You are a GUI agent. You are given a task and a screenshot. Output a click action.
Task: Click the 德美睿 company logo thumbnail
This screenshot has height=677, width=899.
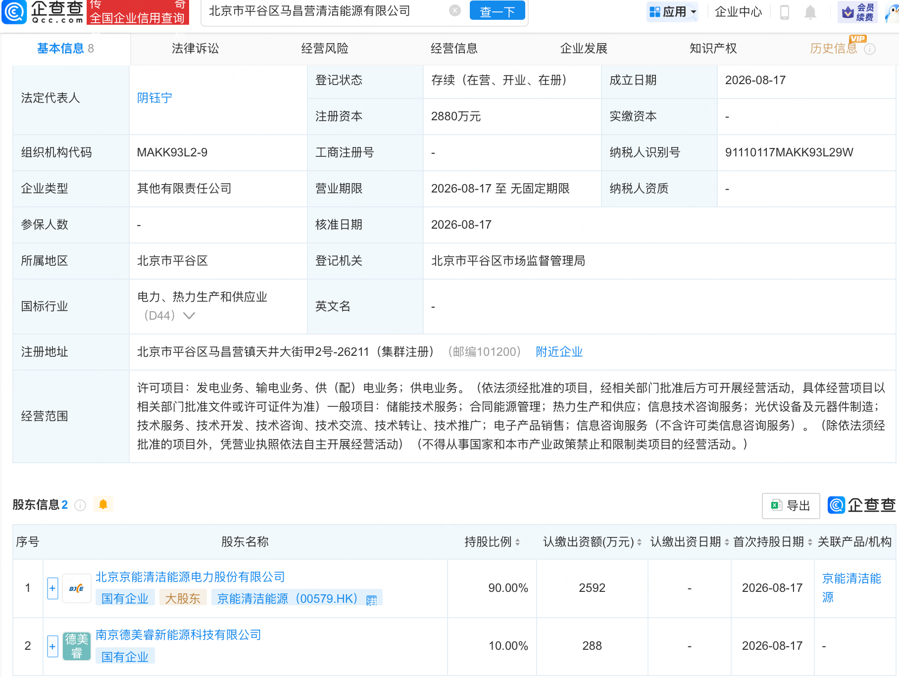click(77, 646)
